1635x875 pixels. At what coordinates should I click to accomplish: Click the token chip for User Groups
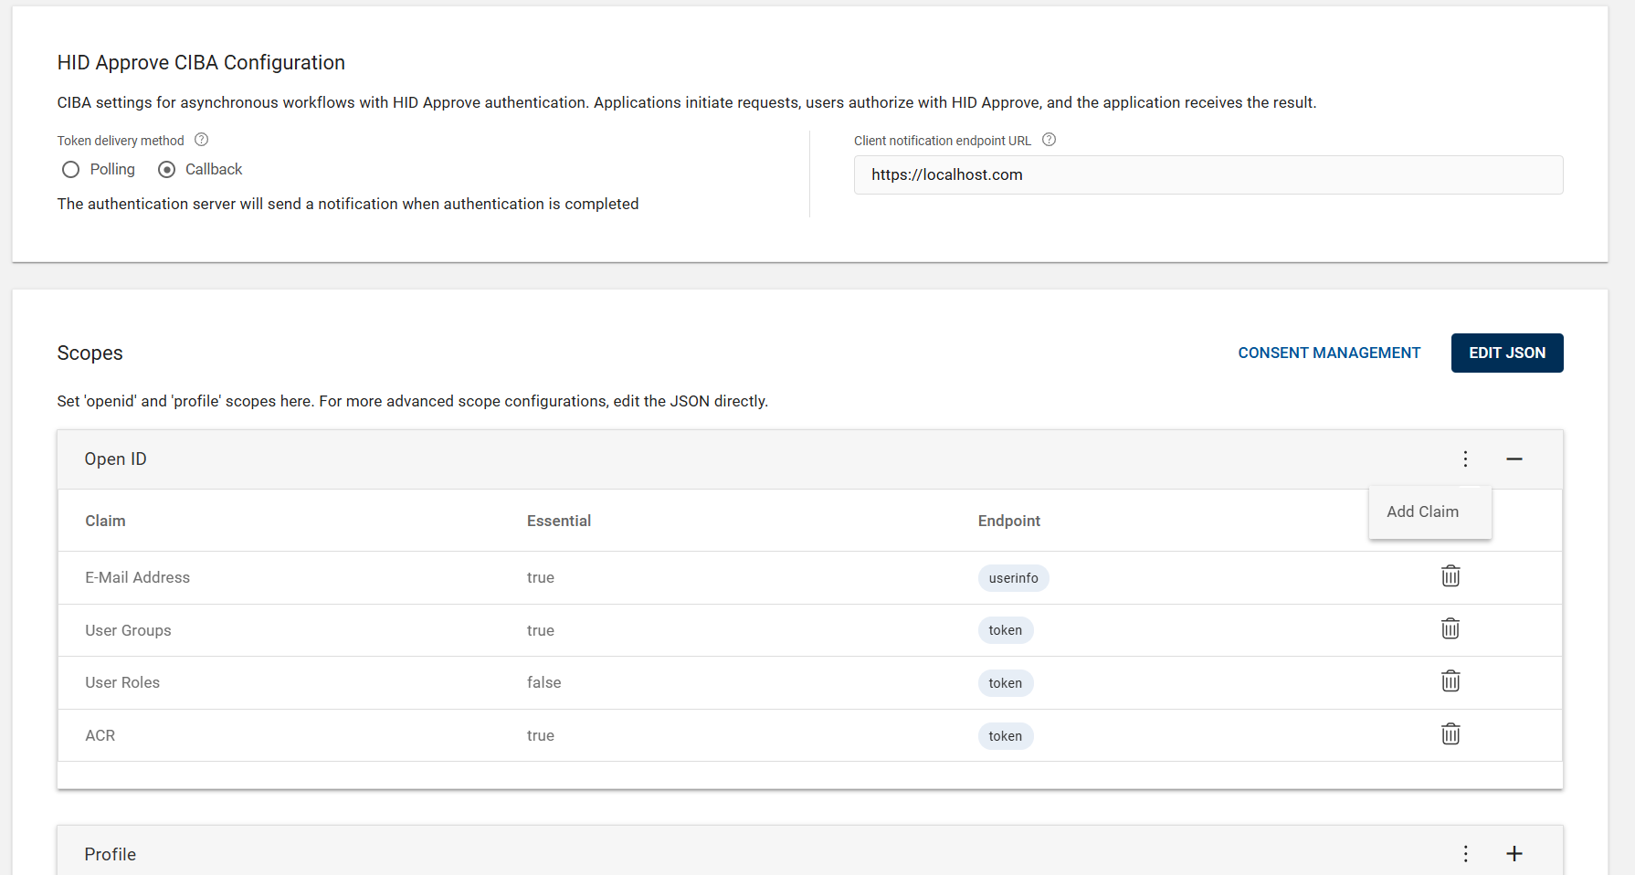[x=1005, y=630]
